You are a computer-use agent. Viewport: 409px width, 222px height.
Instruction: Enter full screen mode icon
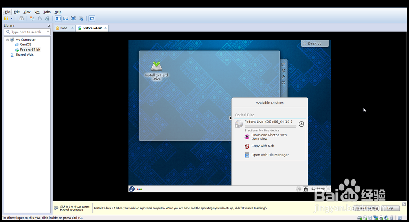[x=73, y=18]
